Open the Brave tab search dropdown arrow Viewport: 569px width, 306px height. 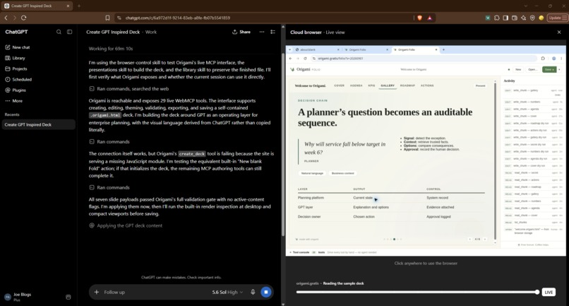pos(525,6)
